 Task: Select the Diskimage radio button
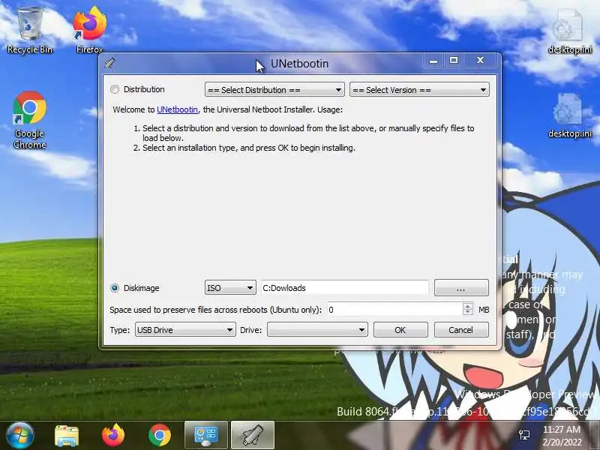115,288
